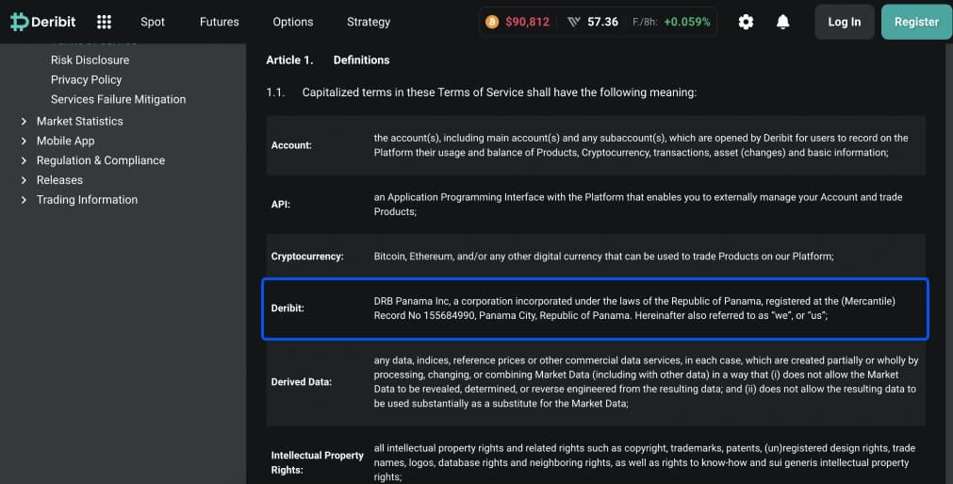Open the notifications bell icon
Image resolution: width=953 pixels, height=484 pixels.
pos(782,22)
